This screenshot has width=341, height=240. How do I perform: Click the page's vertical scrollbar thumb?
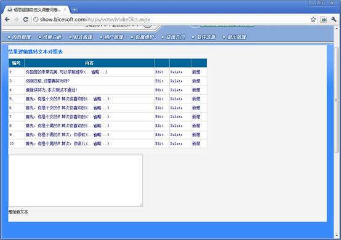click(337, 100)
